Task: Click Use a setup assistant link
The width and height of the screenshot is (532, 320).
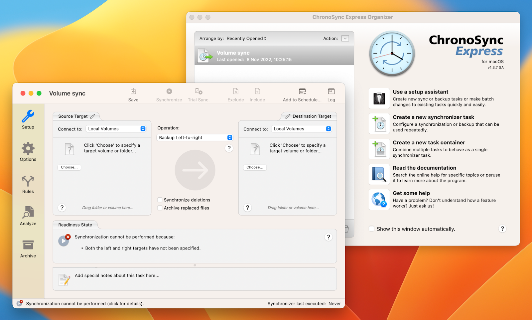Action: coord(421,92)
